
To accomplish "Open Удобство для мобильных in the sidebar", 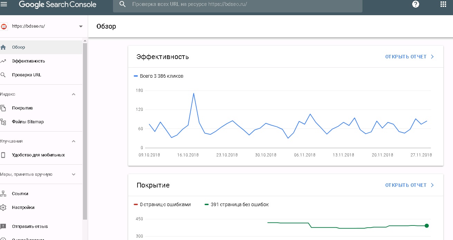I will [x=41, y=155].
